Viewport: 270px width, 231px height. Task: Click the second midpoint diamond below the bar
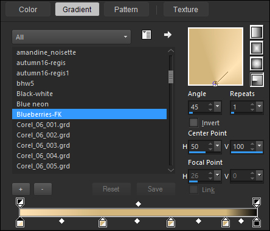[137, 221]
